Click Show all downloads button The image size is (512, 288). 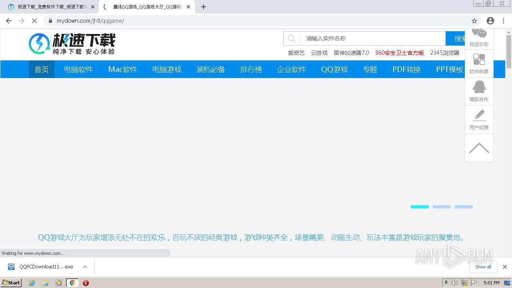pos(483,267)
